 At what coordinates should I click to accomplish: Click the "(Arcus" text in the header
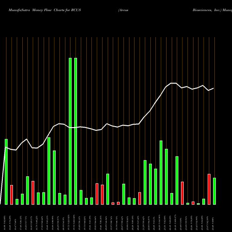coord(123,10)
